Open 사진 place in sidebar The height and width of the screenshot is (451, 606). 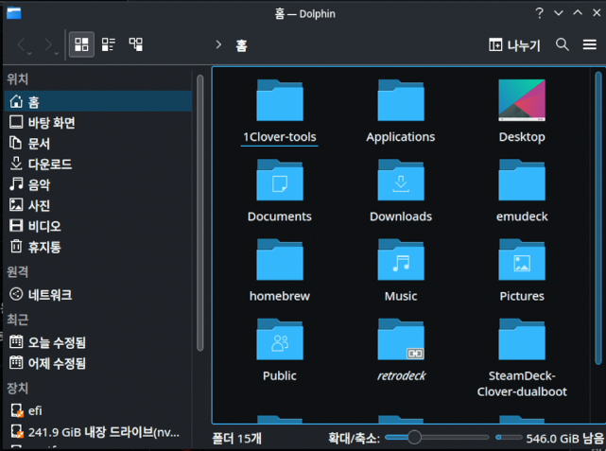(x=98, y=205)
